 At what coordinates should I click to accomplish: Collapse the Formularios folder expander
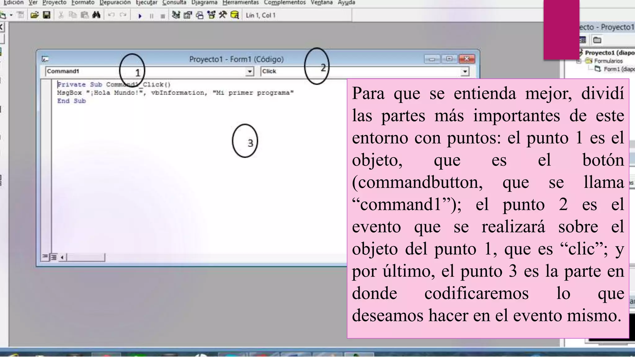pyautogui.click(x=579, y=61)
